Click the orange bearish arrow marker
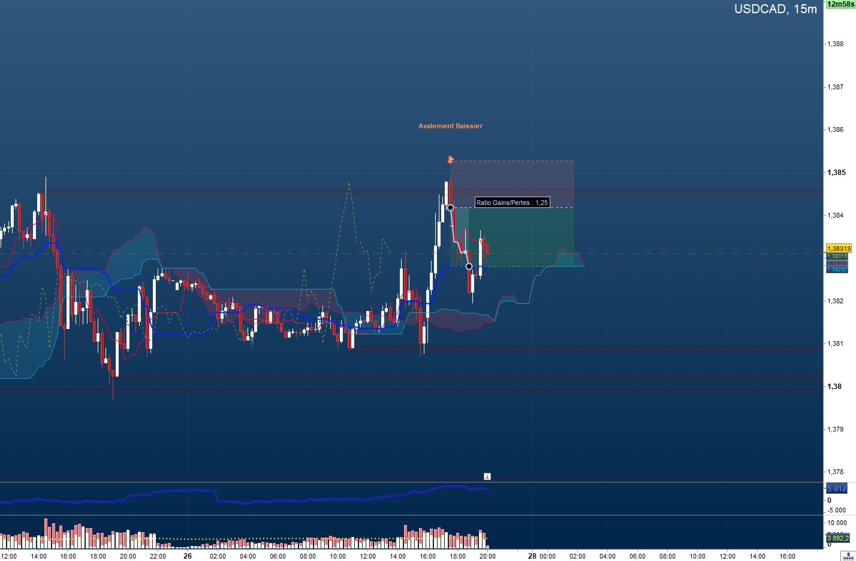 (x=450, y=159)
